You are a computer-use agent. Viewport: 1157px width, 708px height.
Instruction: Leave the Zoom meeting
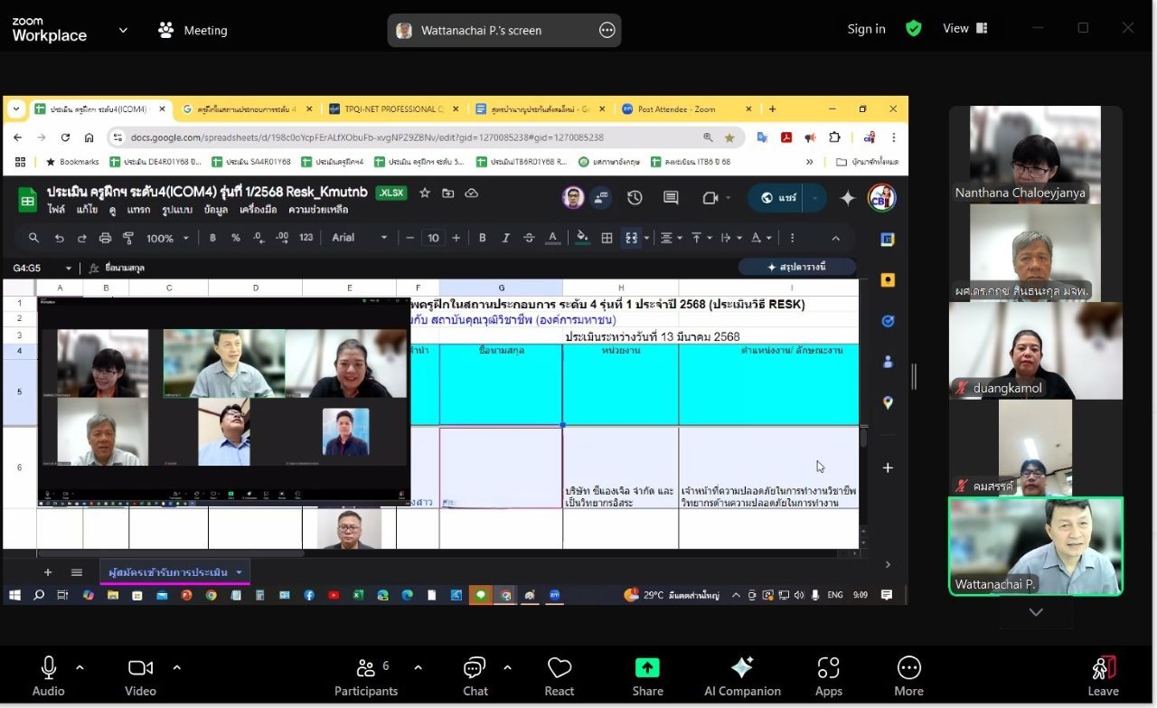point(1103,675)
